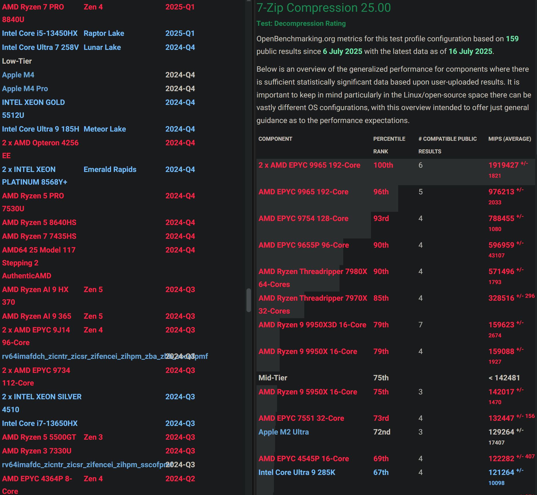Screen dimensions: 537x495
Task: Open 2 x AMD Opteron 4256 EE
Action: pos(40,149)
